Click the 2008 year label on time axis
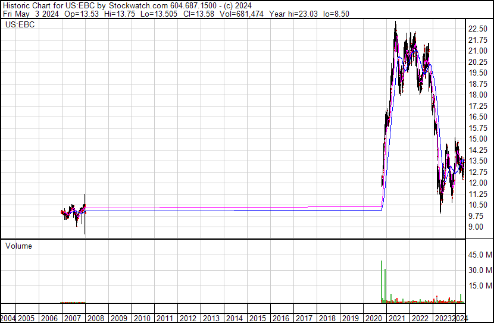This screenshot has width=494, height=323. click(95, 318)
